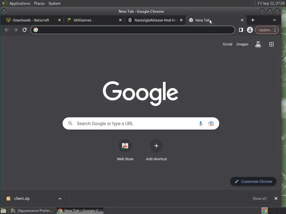Close the NostalgiaRelease Mod Archive tab
Screen dimensions: 286x214
coord(181,20)
